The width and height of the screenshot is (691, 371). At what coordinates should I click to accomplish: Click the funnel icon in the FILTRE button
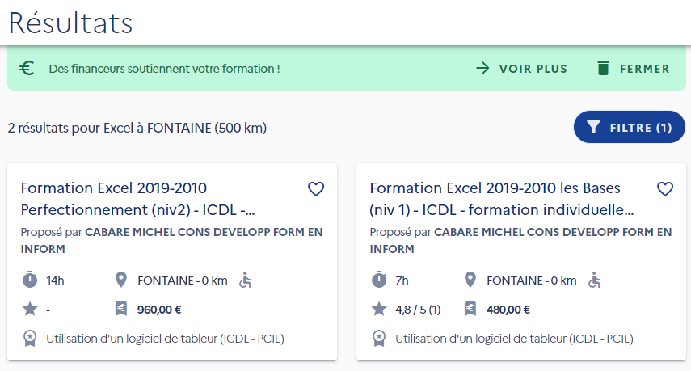(x=593, y=128)
